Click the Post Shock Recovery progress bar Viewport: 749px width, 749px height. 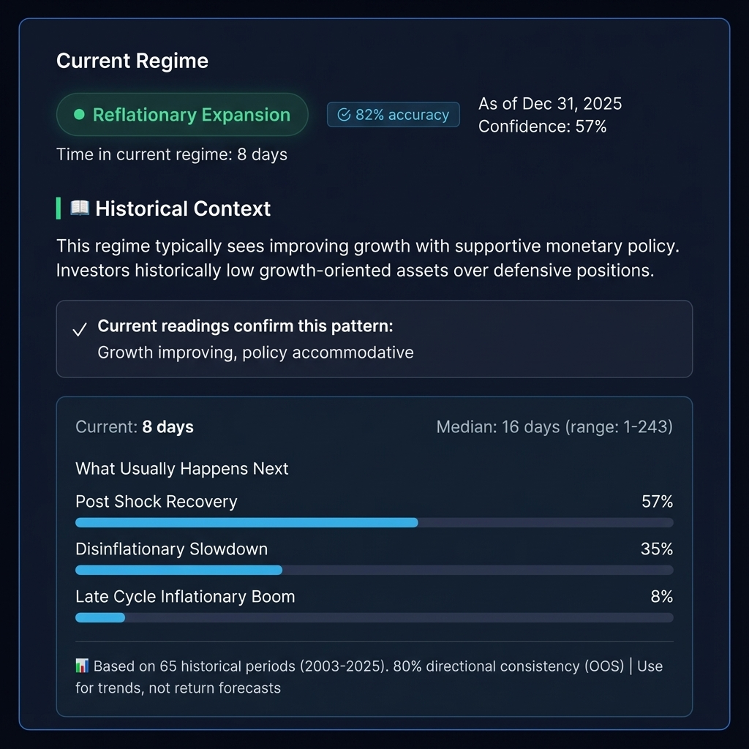[374, 522]
